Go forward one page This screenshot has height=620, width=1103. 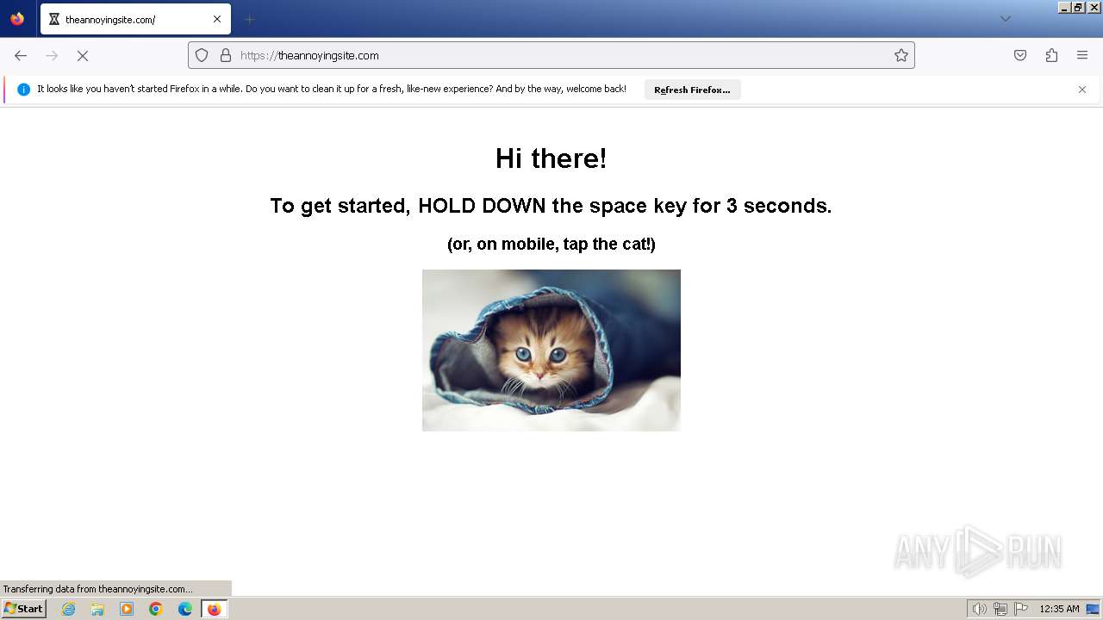tap(52, 55)
